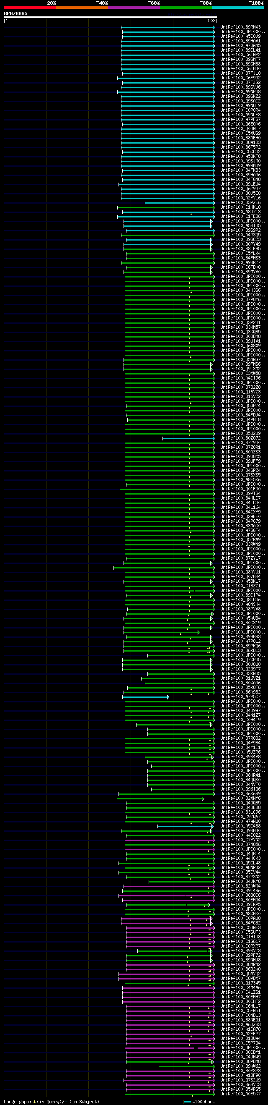The width and height of the screenshot is (268, 1105).
Task: Click label UniRef100_B4FMS3
Action: click(x=241, y=258)
